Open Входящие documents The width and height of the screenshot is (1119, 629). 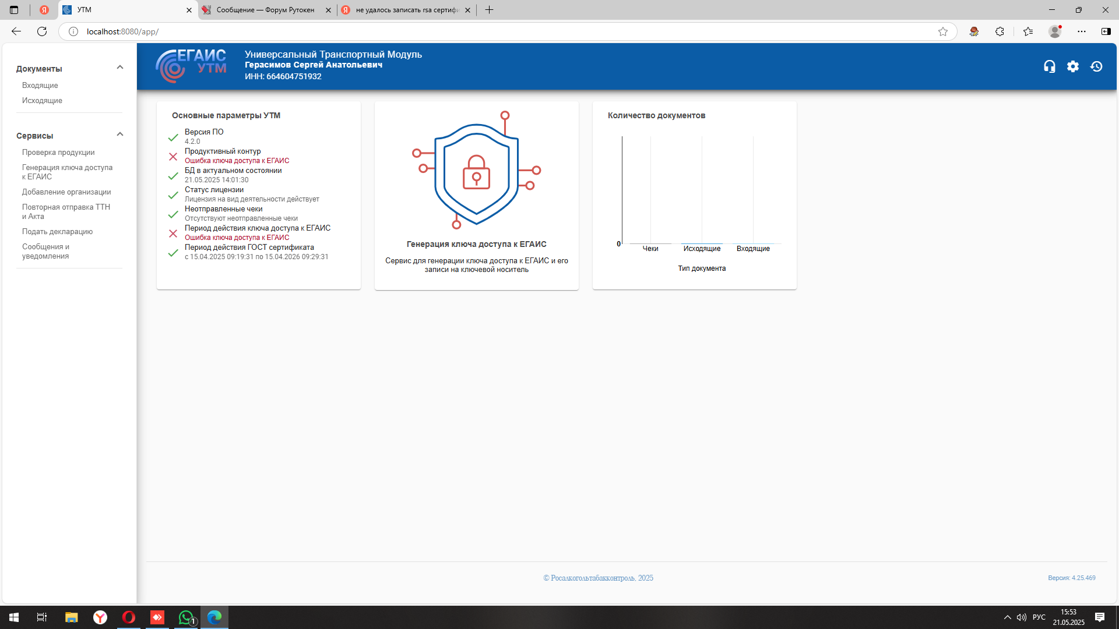pyautogui.click(x=40, y=85)
